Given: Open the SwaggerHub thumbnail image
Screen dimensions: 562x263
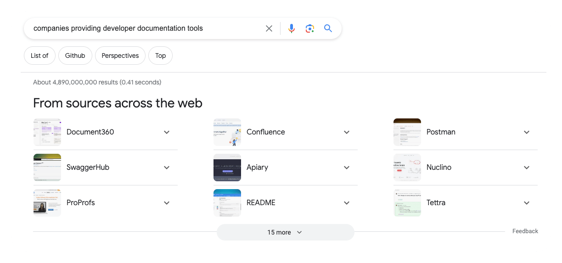Looking at the screenshot, I should tap(47, 168).
